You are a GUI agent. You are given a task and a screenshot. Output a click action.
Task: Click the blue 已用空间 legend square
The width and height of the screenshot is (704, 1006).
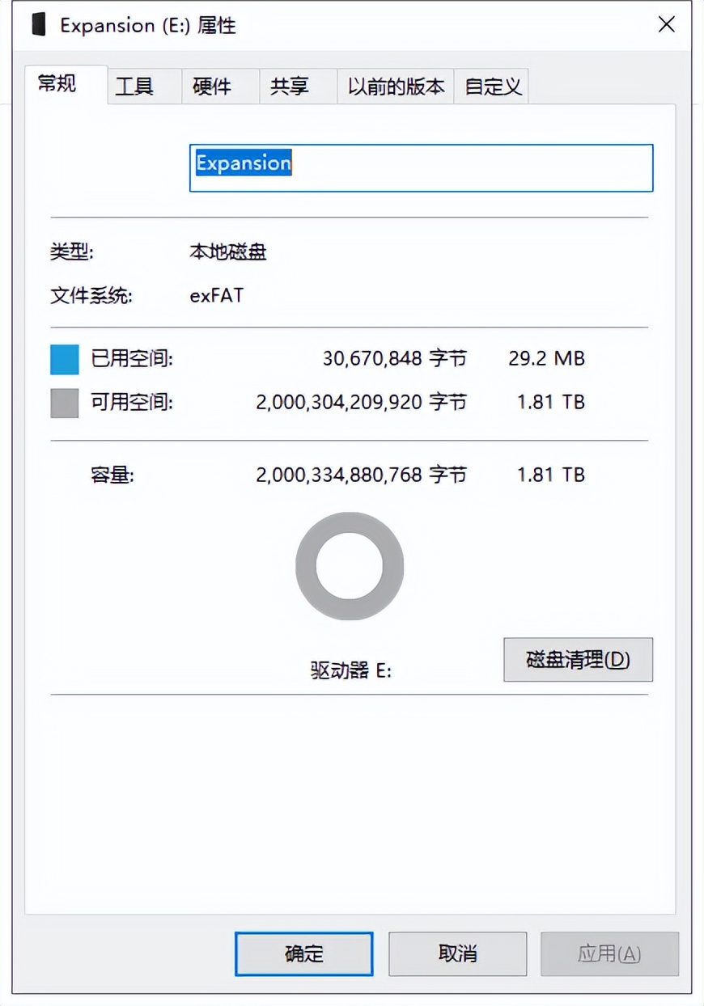[x=64, y=358]
